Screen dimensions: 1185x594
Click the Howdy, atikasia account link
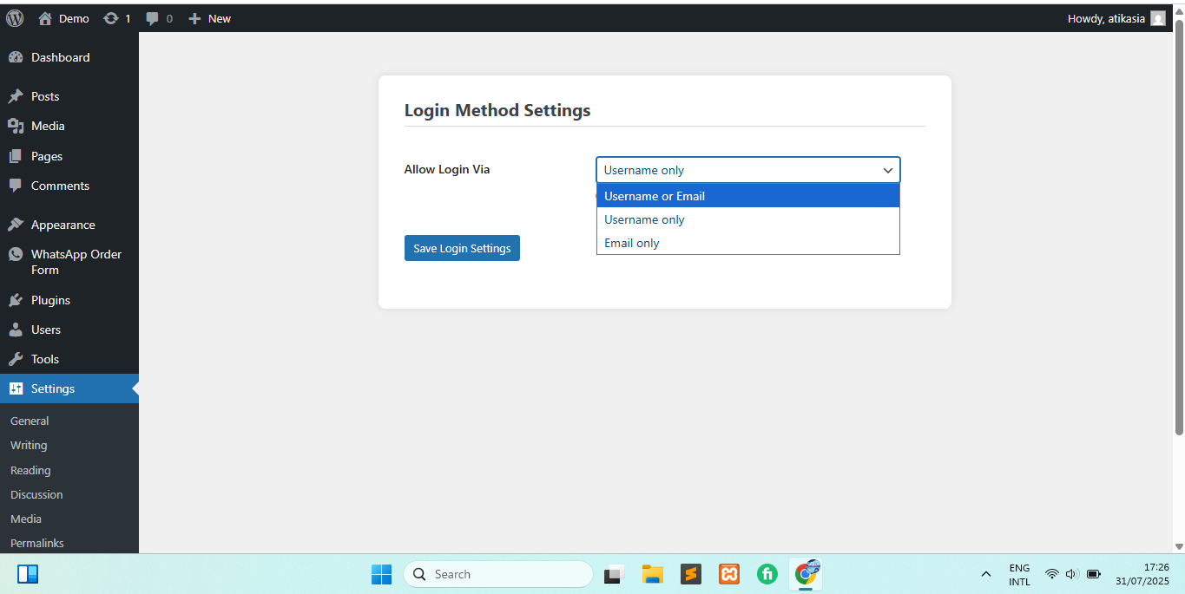pyautogui.click(x=1116, y=18)
